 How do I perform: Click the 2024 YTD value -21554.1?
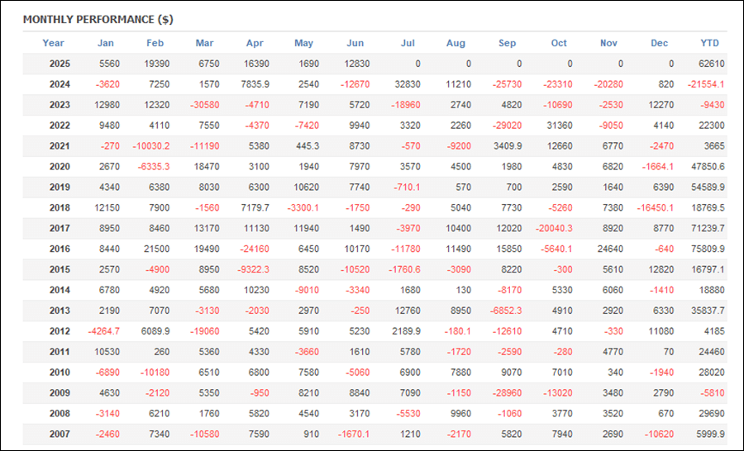point(707,84)
